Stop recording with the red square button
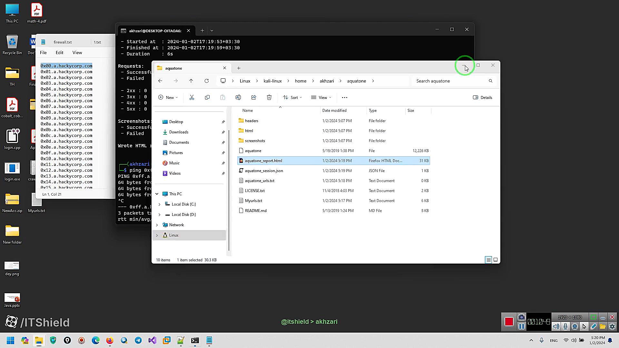619x348 pixels. [509, 322]
